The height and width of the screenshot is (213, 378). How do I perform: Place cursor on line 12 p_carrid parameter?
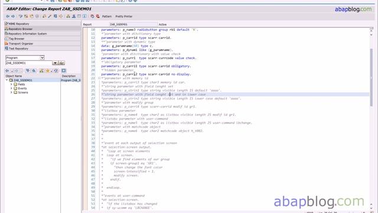click(136, 38)
